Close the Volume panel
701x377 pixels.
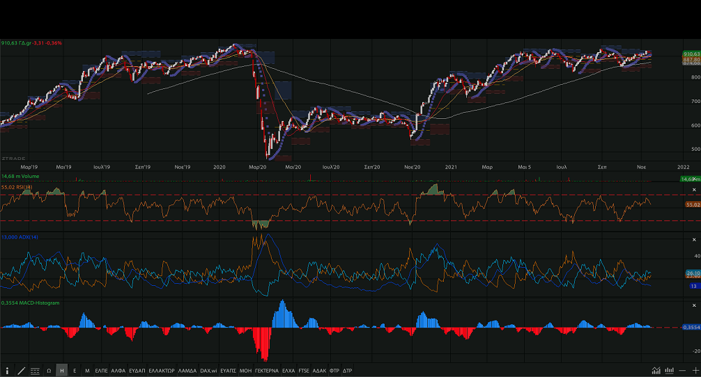point(694,179)
